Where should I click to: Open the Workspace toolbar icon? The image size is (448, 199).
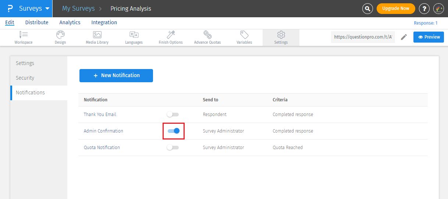click(x=24, y=35)
